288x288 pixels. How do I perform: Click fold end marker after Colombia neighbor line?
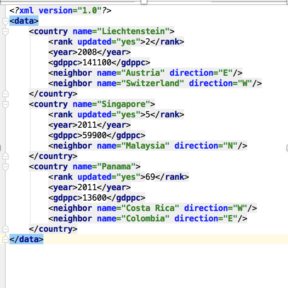tap(5, 229)
